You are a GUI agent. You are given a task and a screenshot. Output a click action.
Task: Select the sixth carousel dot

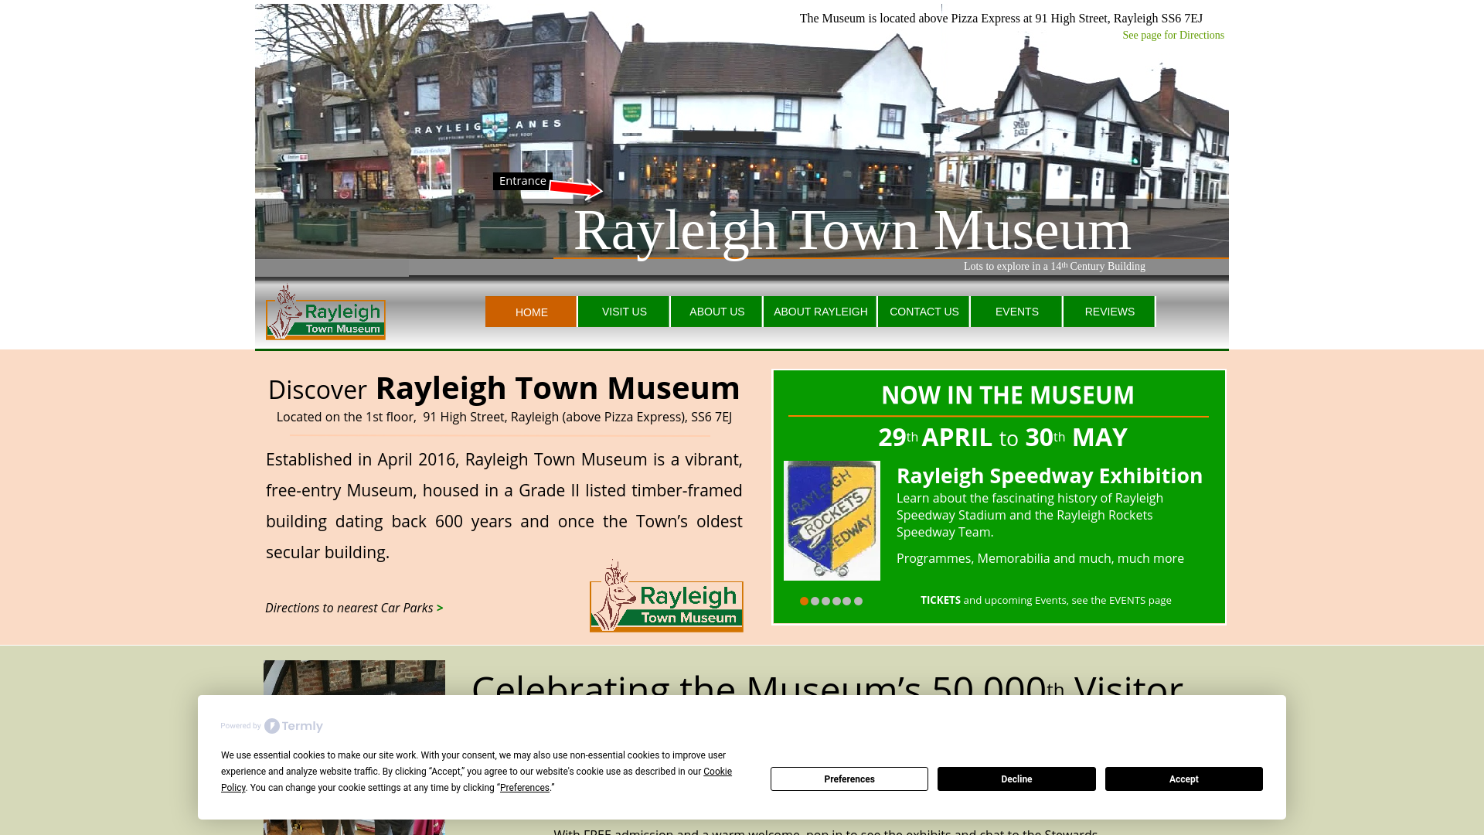pyautogui.click(x=858, y=601)
